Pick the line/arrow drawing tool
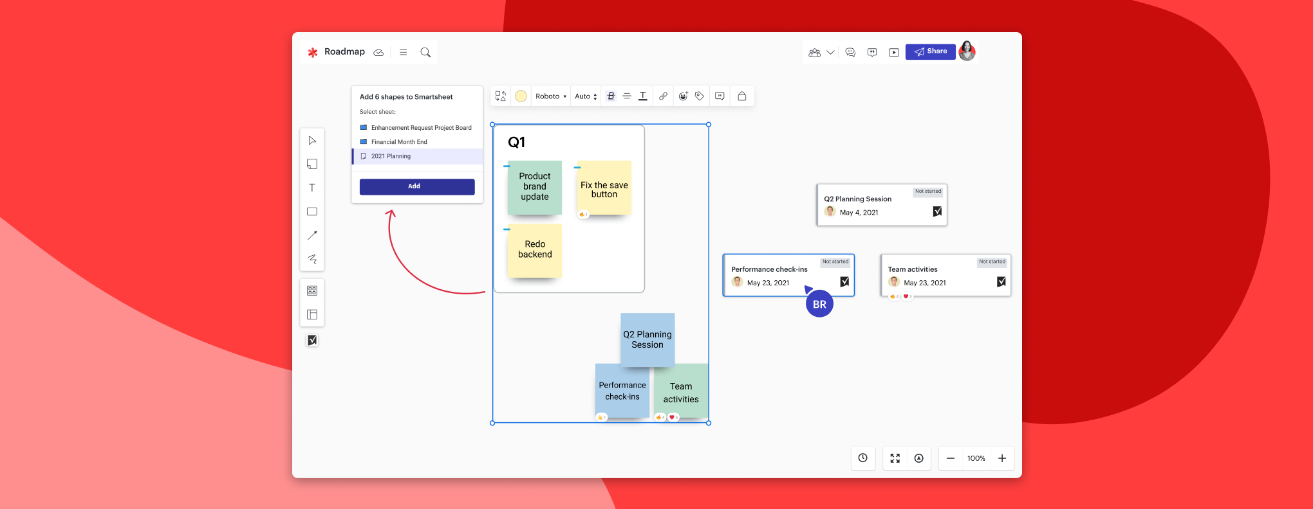The height and width of the screenshot is (509, 1313). (x=312, y=235)
